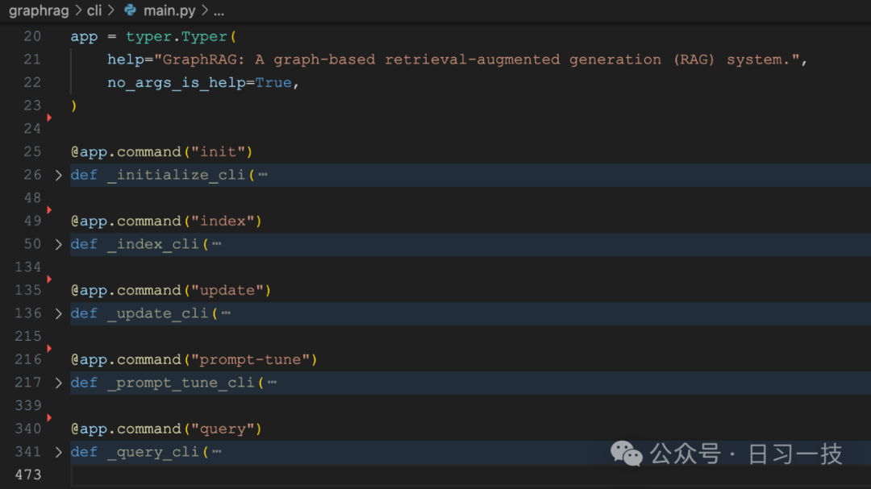This screenshot has height=489, width=871.
Task: Expand the folded _initialize_cli function
Action: [x=58, y=176]
